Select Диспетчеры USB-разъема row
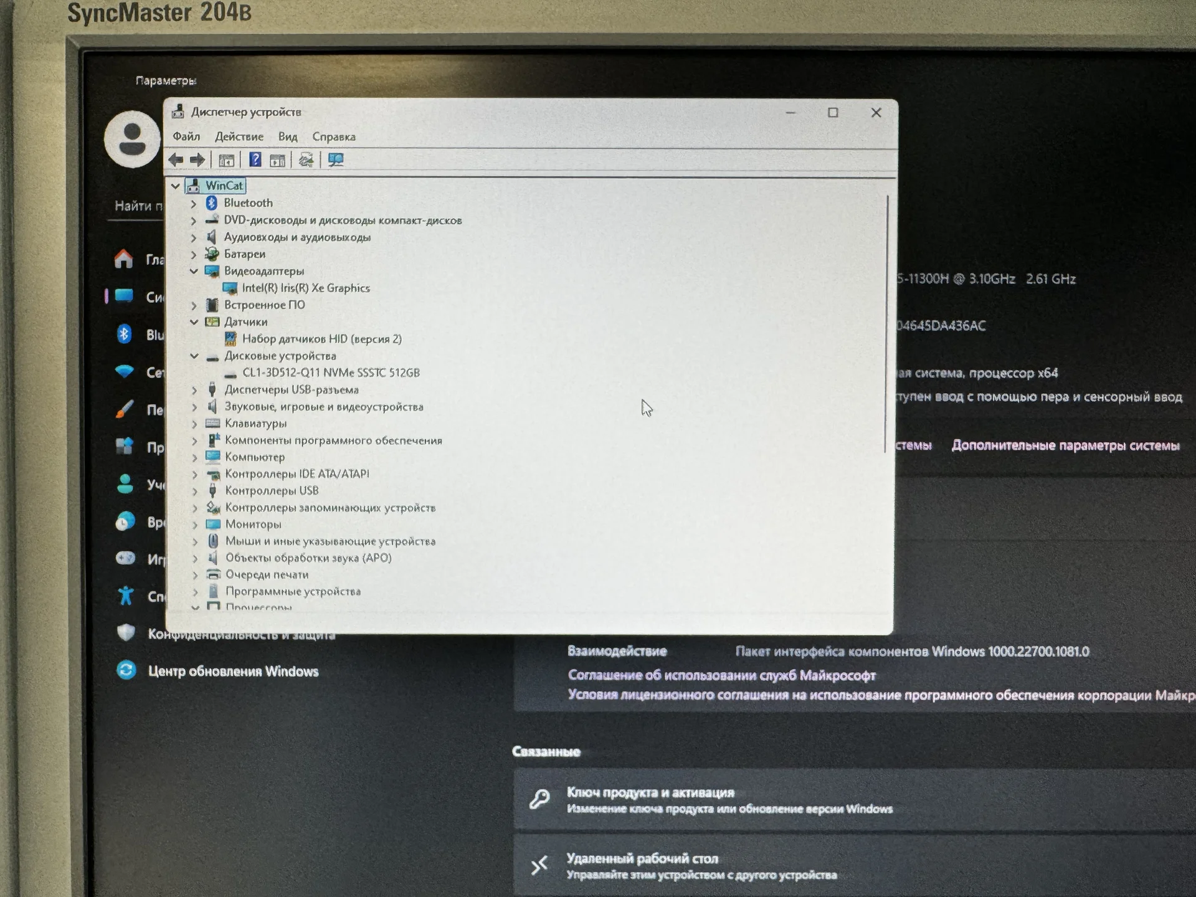The image size is (1196, 897). point(292,390)
